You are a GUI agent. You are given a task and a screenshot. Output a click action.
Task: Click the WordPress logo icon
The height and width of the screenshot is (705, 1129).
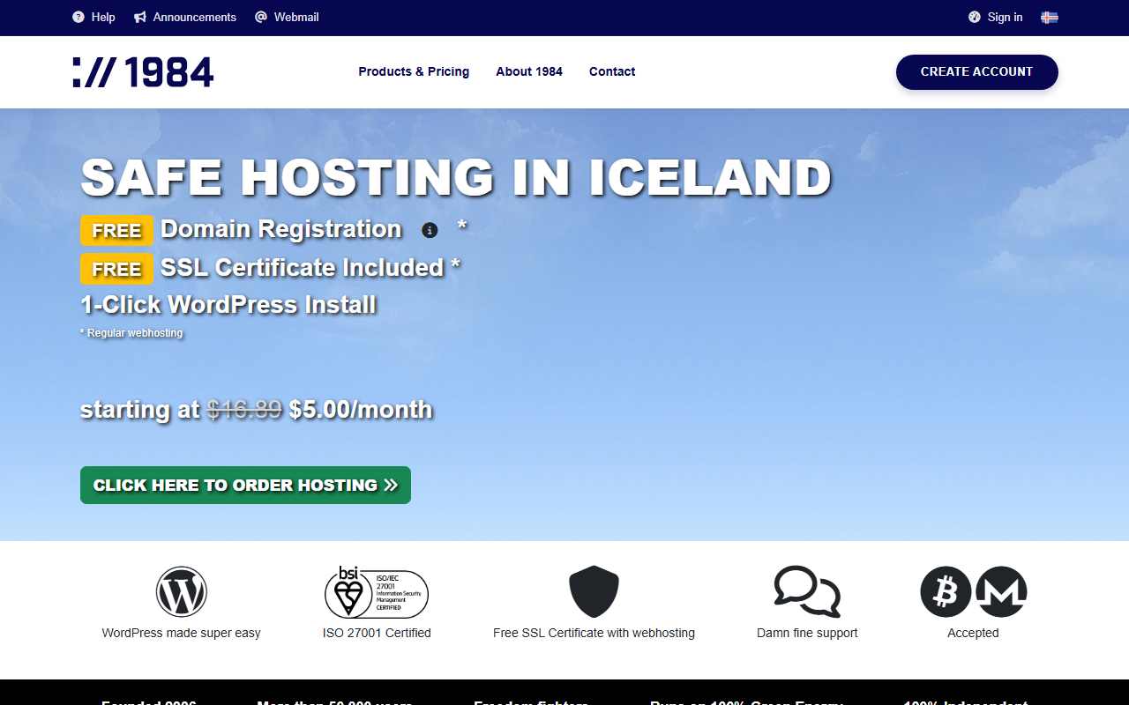[x=182, y=591]
